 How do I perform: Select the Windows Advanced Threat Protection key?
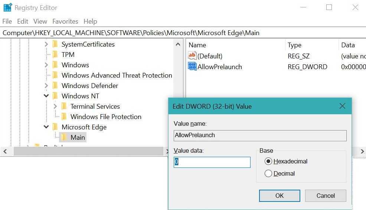click(x=117, y=75)
